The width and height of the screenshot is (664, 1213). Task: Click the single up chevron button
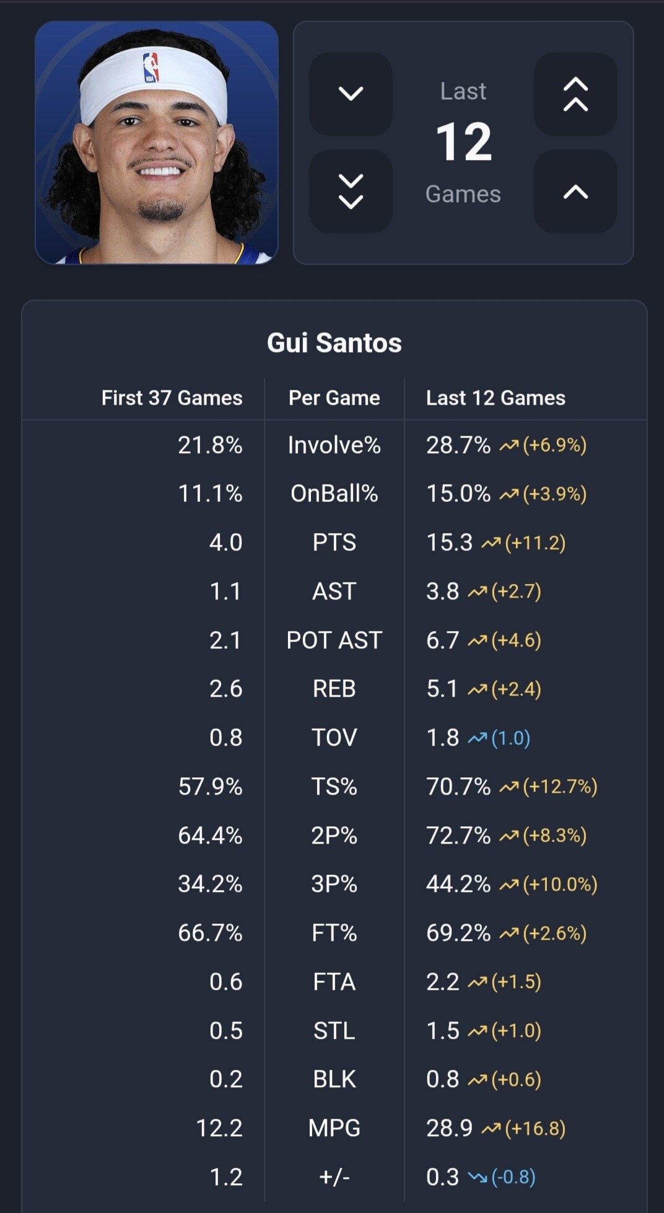(x=575, y=192)
